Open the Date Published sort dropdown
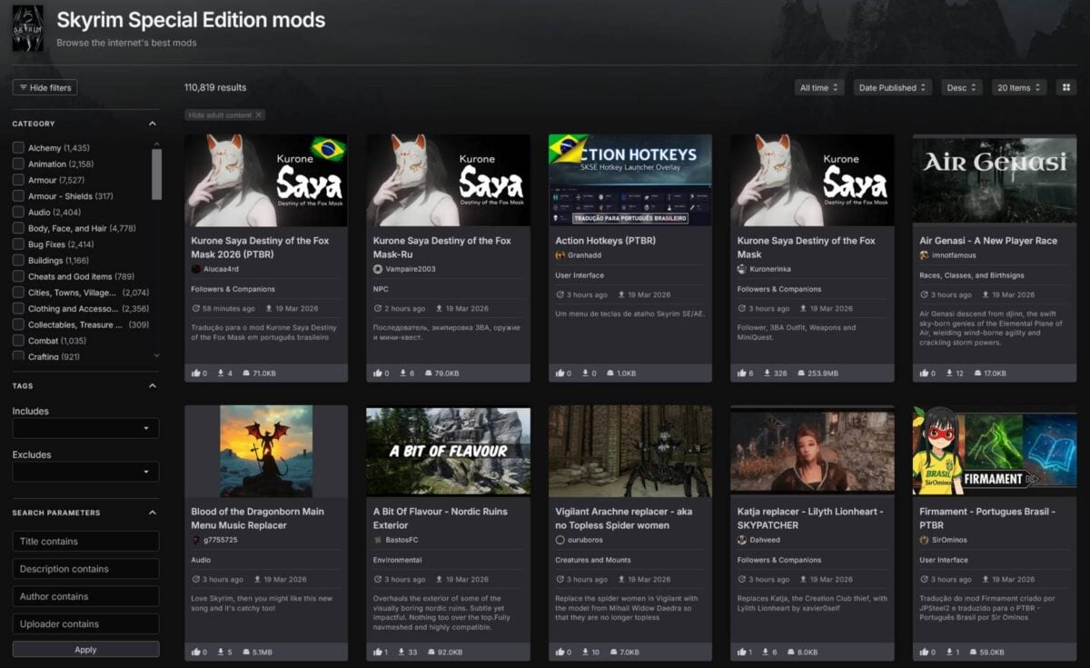The height and width of the screenshot is (668, 1090). [893, 87]
